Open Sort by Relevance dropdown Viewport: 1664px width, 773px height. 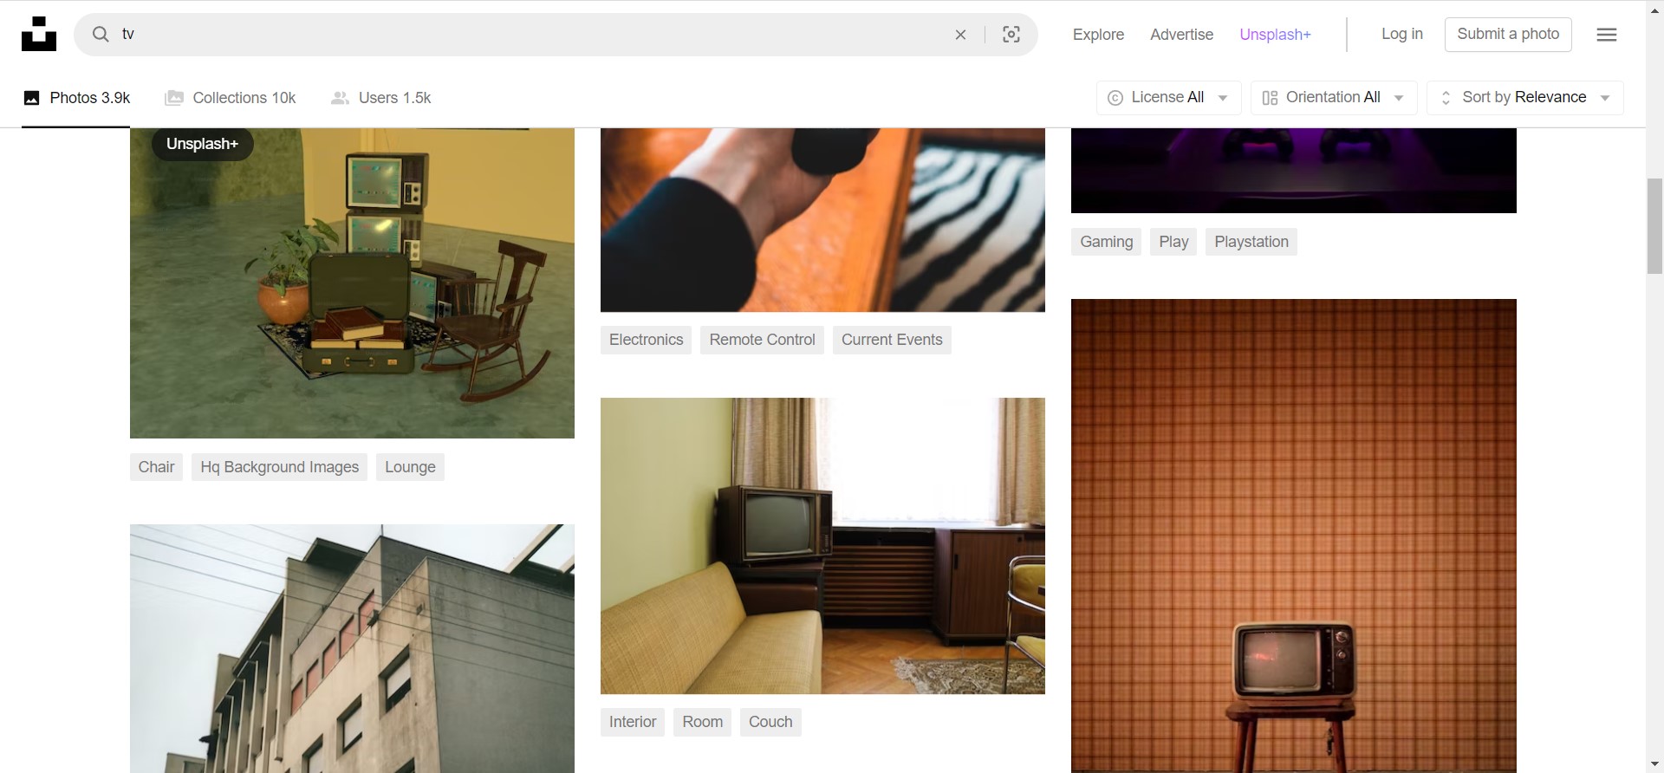tap(1524, 98)
